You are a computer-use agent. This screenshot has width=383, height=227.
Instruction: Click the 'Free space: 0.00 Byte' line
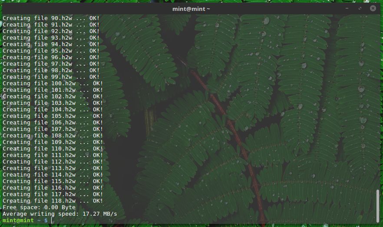click(x=39, y=207)
